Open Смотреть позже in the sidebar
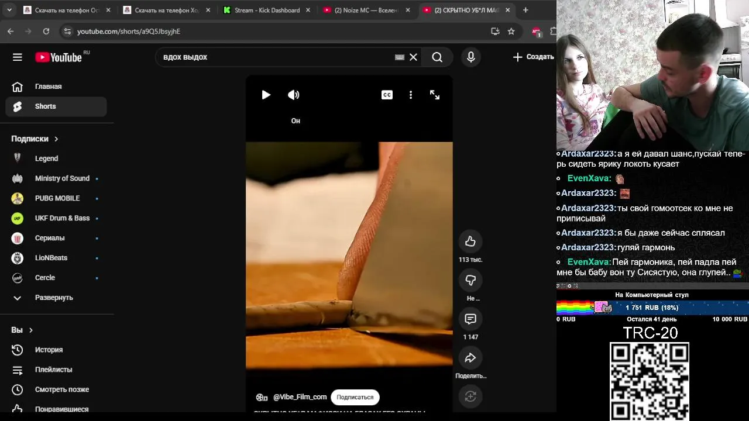The height and width of the screenshot is (421, 749). [56, 389]
